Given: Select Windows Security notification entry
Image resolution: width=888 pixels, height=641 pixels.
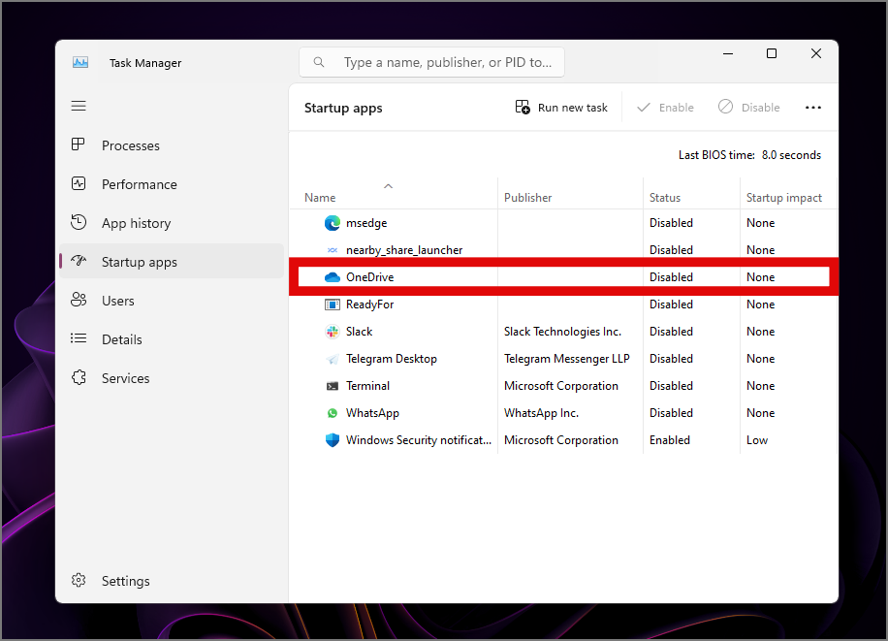Looking at the screenshot, I should [x=419, y=440].
